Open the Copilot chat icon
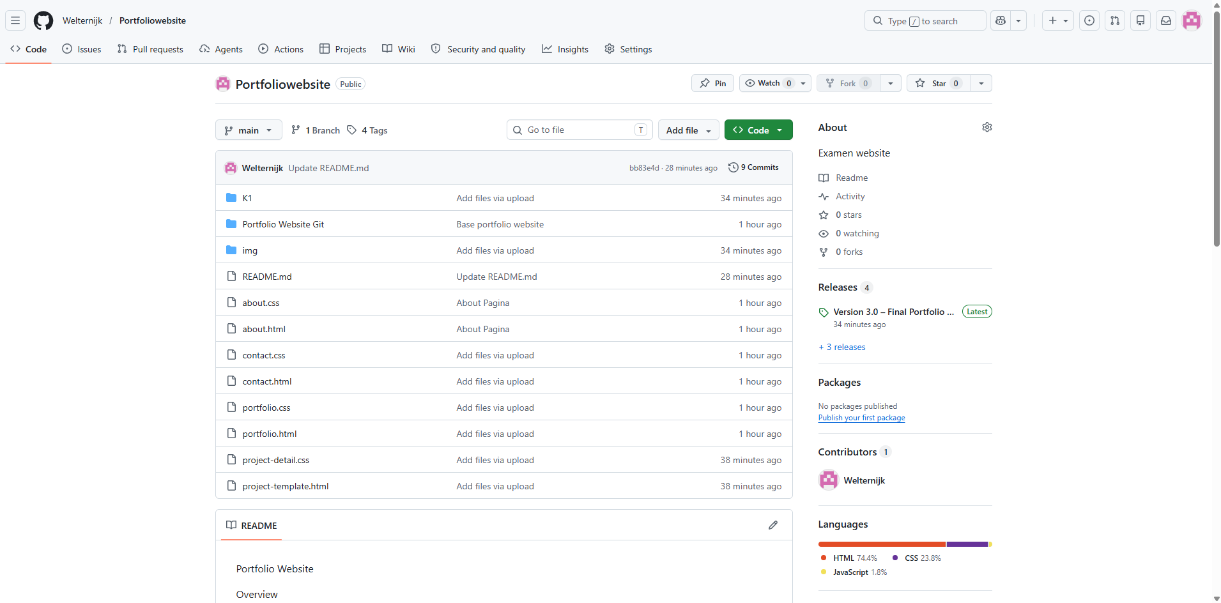Screen dimensions: 1221x603 pos(1001,20)
